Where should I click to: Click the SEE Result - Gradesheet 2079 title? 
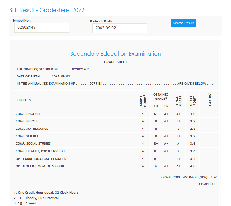coord(47,10)
